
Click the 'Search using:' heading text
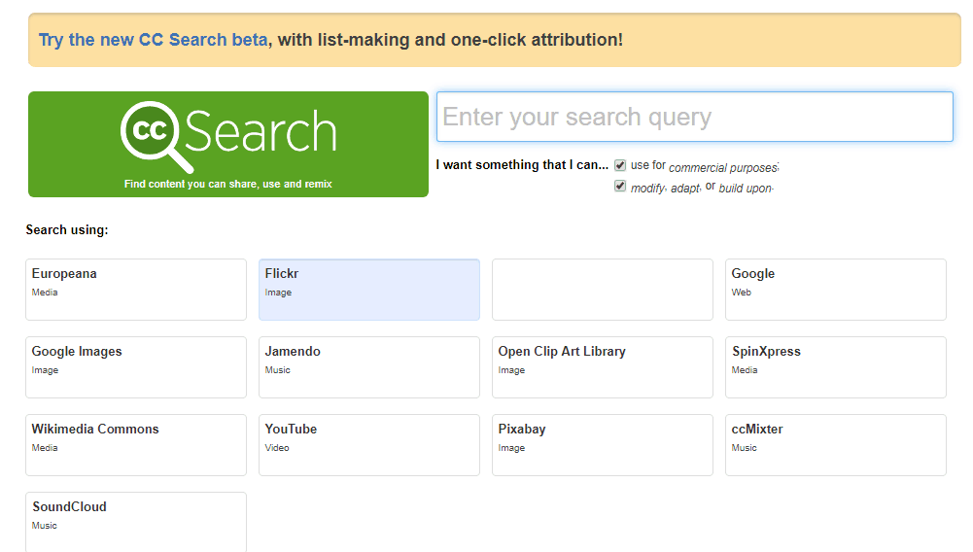(67, 229)
